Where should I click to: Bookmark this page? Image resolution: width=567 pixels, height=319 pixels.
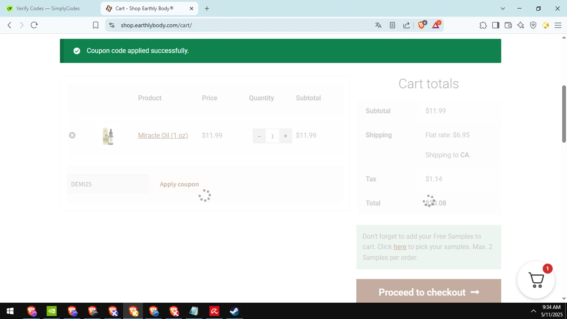(x=96, y=25)
